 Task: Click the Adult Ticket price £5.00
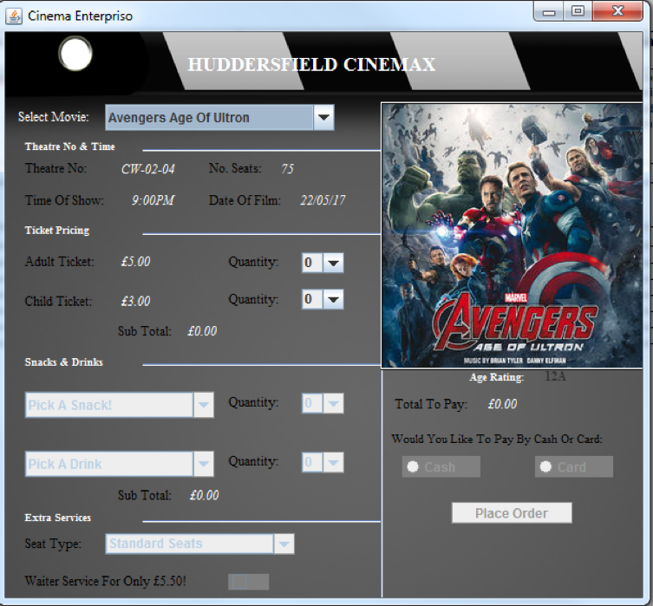(x=136, y=262)
